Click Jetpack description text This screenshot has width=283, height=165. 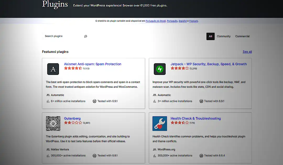[199, 84]
